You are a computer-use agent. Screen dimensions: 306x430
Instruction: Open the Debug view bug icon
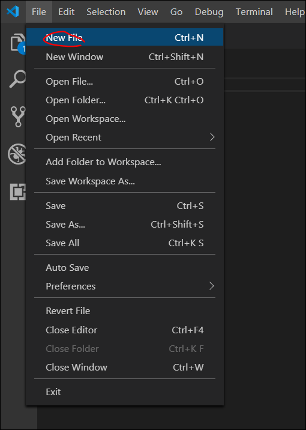(17, 154)
